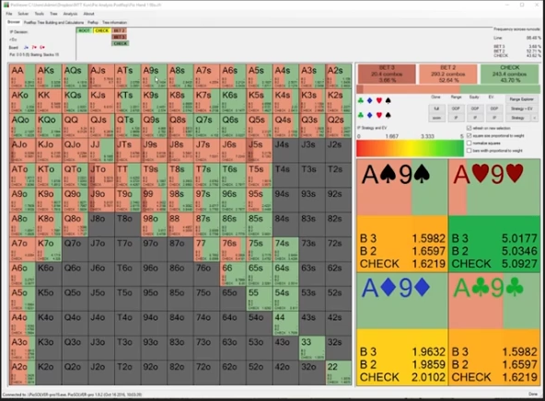Select the yellow CHECK node in the tree path
The image size is (545, 401).
(x=102, y=30)
